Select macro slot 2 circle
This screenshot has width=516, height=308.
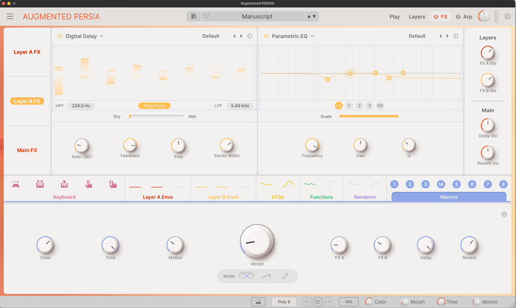(x=410, y=184)
